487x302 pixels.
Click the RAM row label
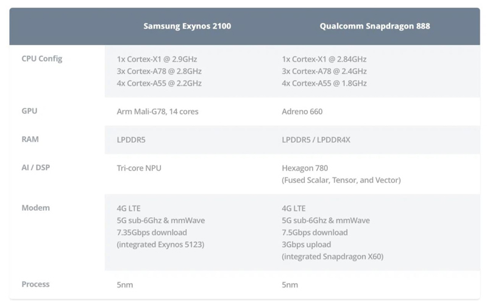pyautogui.click(x=30, y=139)
